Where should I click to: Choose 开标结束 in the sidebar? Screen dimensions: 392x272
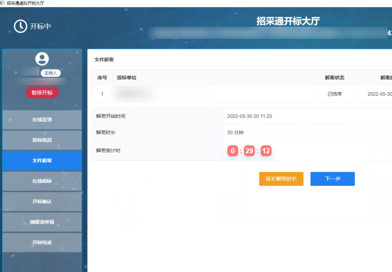pos(42,243)
